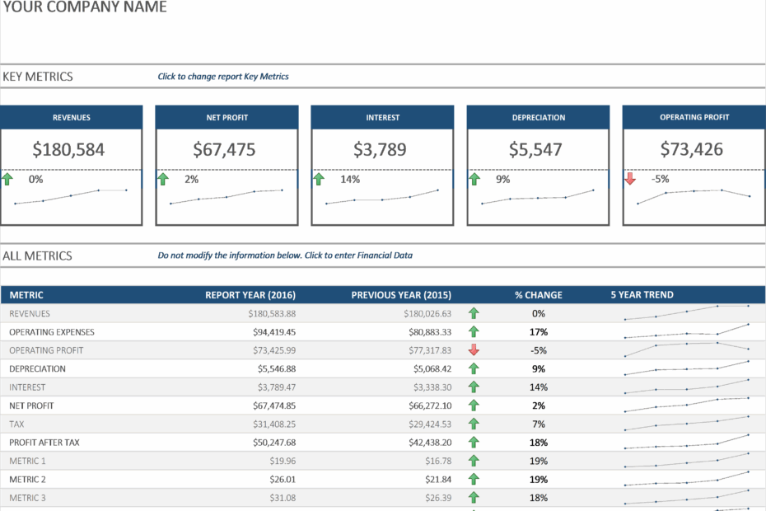Open the Key Metrics settings link
Viewport: 766px width, 511px height.
[222, 76]
